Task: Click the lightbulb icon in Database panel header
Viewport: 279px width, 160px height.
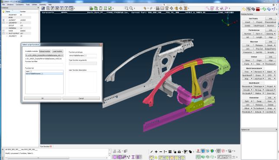Action: (3, 12)
